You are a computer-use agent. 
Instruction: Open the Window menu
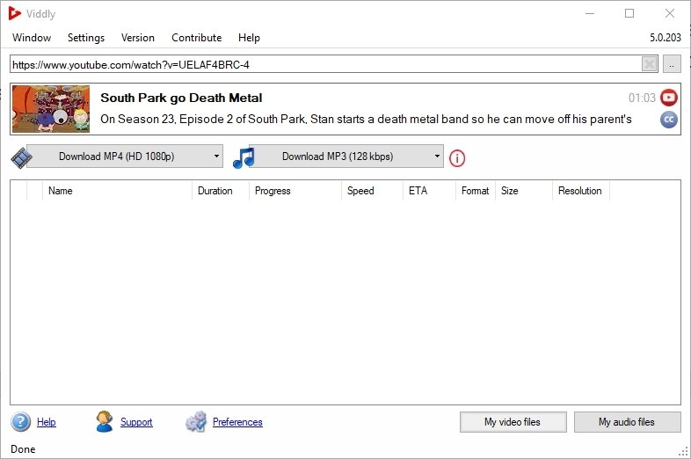32,38
